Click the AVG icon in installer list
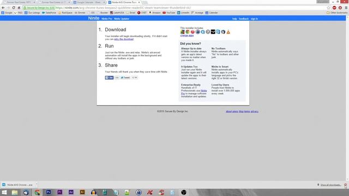The image size is (349, 196). tap(183, 32)
